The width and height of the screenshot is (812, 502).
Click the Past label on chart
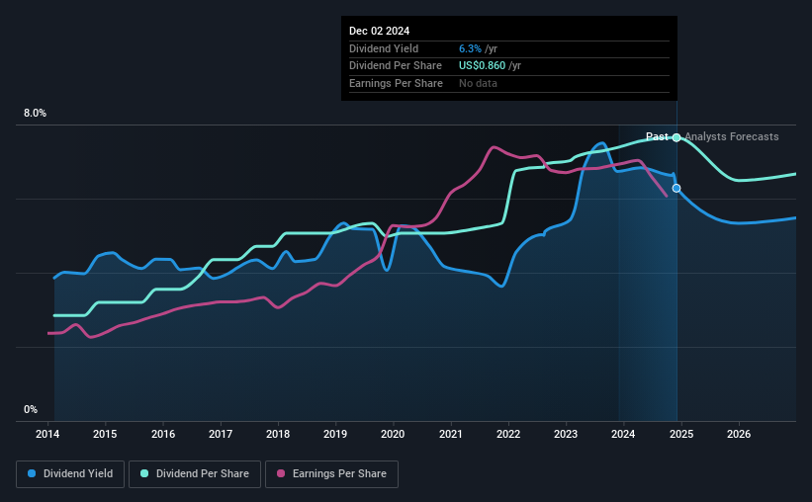(x=657, y=136)
